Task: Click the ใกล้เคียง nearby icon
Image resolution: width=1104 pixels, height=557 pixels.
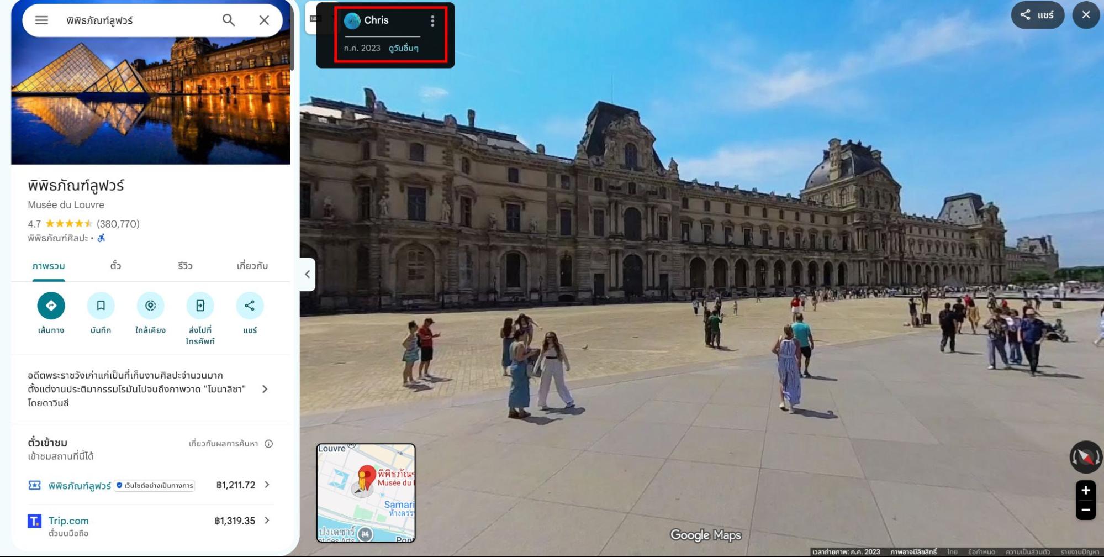Action: (x=150, y=306)
